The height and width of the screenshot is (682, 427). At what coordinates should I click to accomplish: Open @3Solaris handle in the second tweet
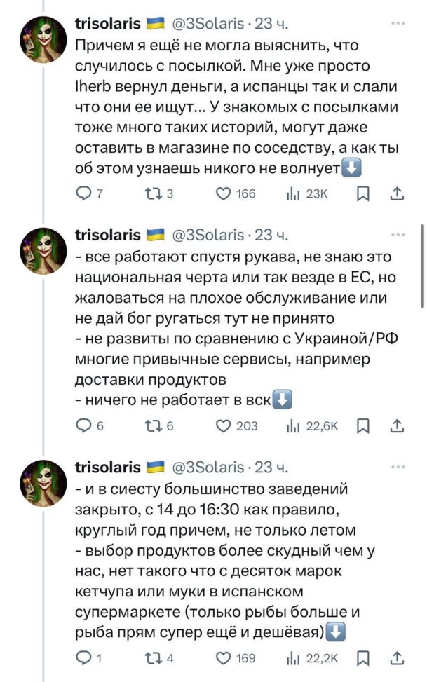coord(208,234)
